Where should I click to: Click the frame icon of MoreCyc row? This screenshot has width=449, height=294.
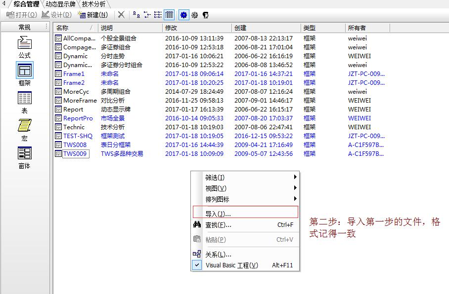tap(58, 91)
